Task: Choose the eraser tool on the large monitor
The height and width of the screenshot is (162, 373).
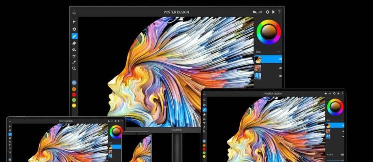Action: pyautogui.click(x=74, y=43)
